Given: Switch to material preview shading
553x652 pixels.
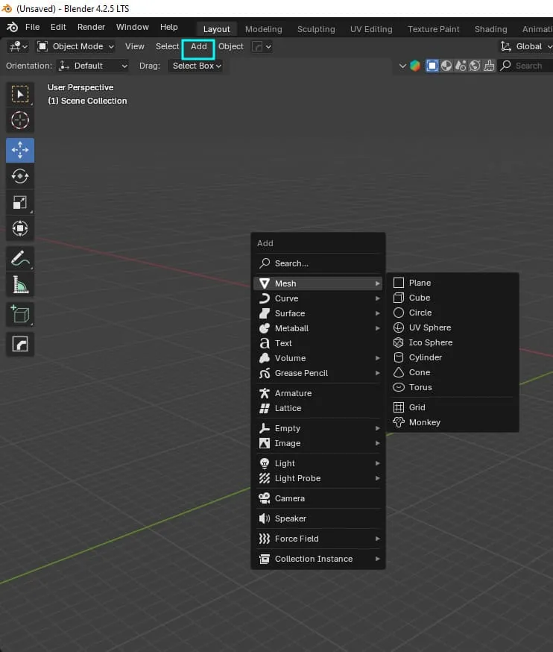Looking at the screenshot, I should 461,66.
